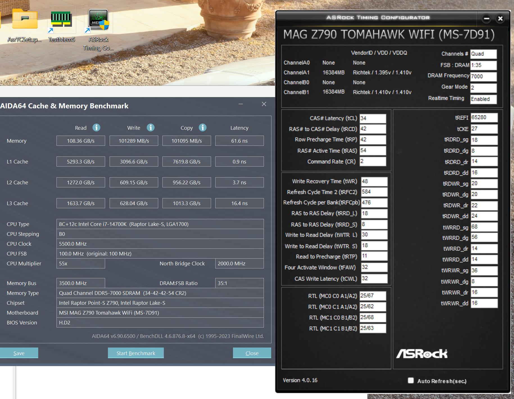This screenshot has height=399, width=514.
Task: Select the L3 Cache Copy value 1013.3 GB/s
Action: [187, 203]
